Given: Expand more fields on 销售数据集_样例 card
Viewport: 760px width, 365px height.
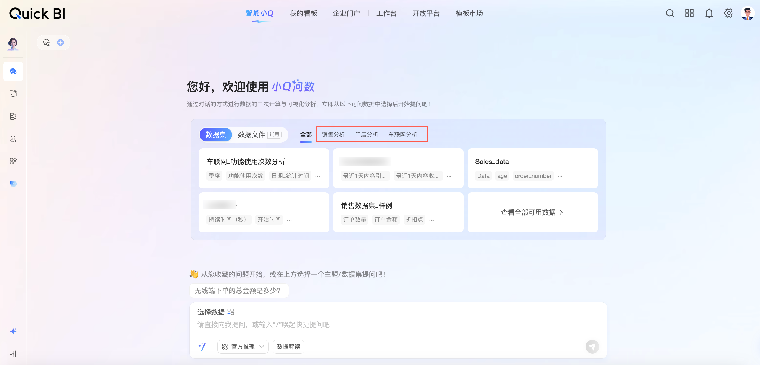Looking at the screenshot, I should [x=431, y=220].
